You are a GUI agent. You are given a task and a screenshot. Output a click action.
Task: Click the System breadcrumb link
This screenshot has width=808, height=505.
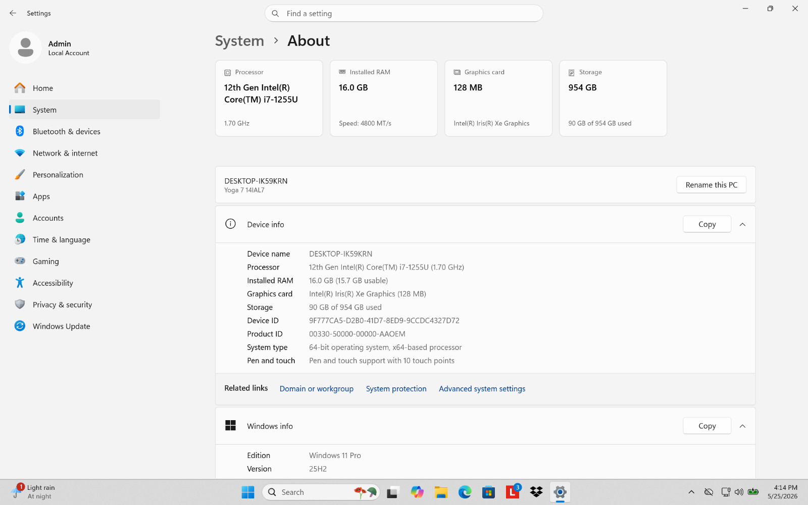(239, 41)
